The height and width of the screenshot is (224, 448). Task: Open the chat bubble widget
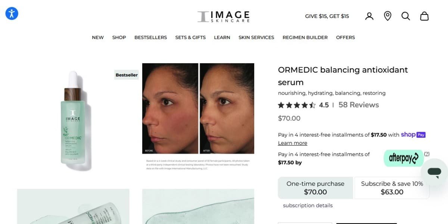[434, 172]
